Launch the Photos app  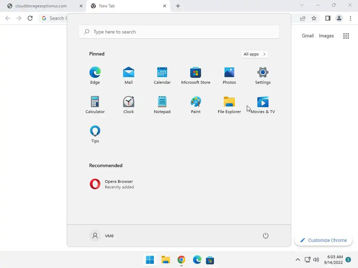click(x=229, y=76)
